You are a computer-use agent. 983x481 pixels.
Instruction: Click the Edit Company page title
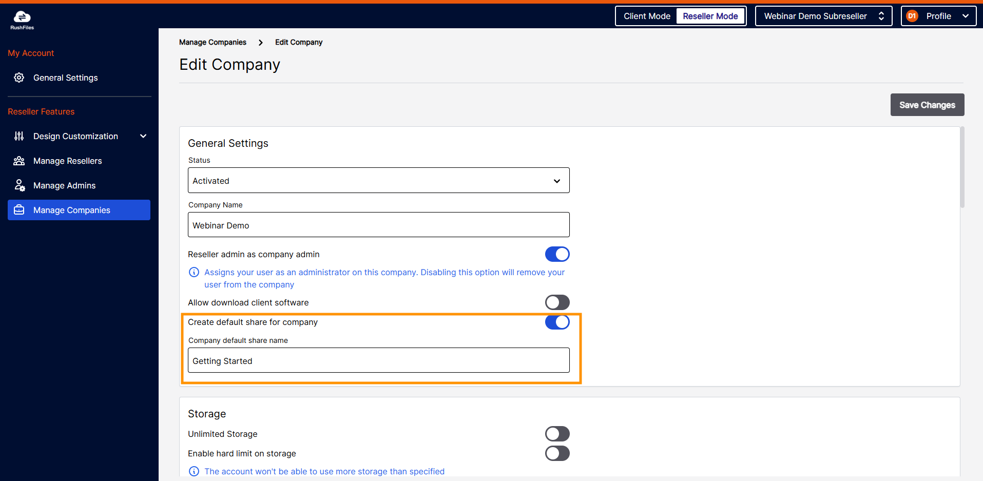pos(229,65)
